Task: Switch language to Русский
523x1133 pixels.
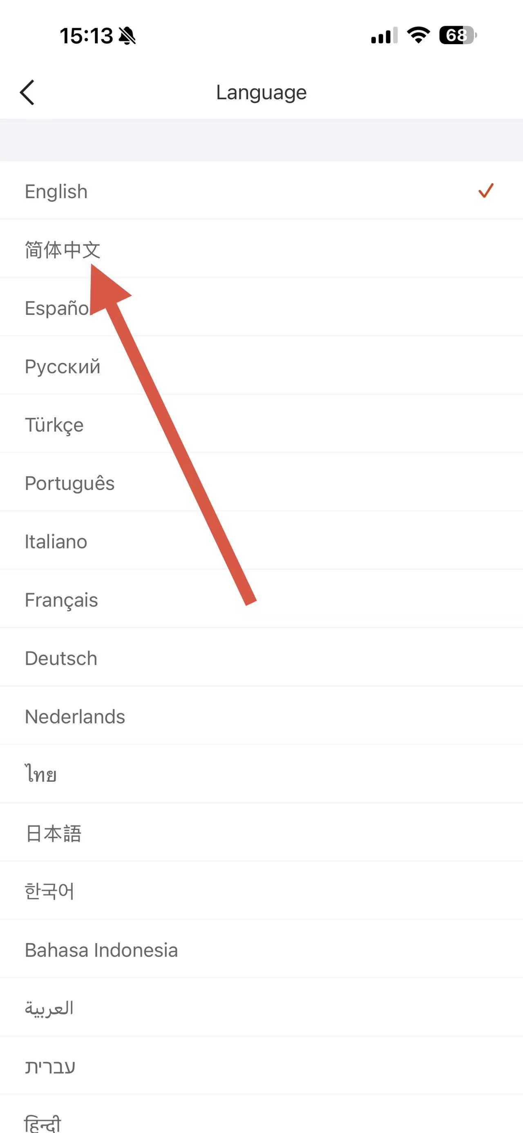Action: pyautogui.click(x=63, y=366)
